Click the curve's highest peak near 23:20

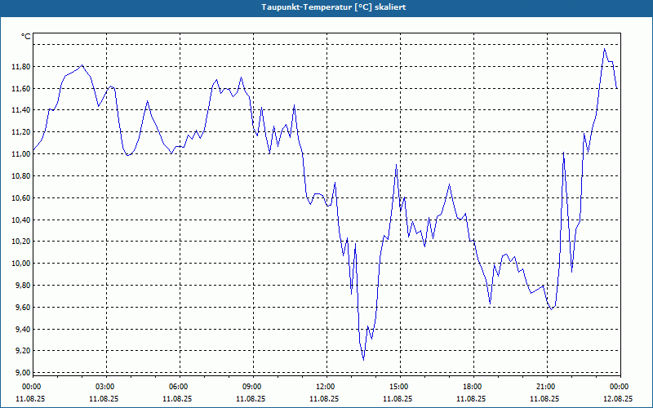coord(604,49)
